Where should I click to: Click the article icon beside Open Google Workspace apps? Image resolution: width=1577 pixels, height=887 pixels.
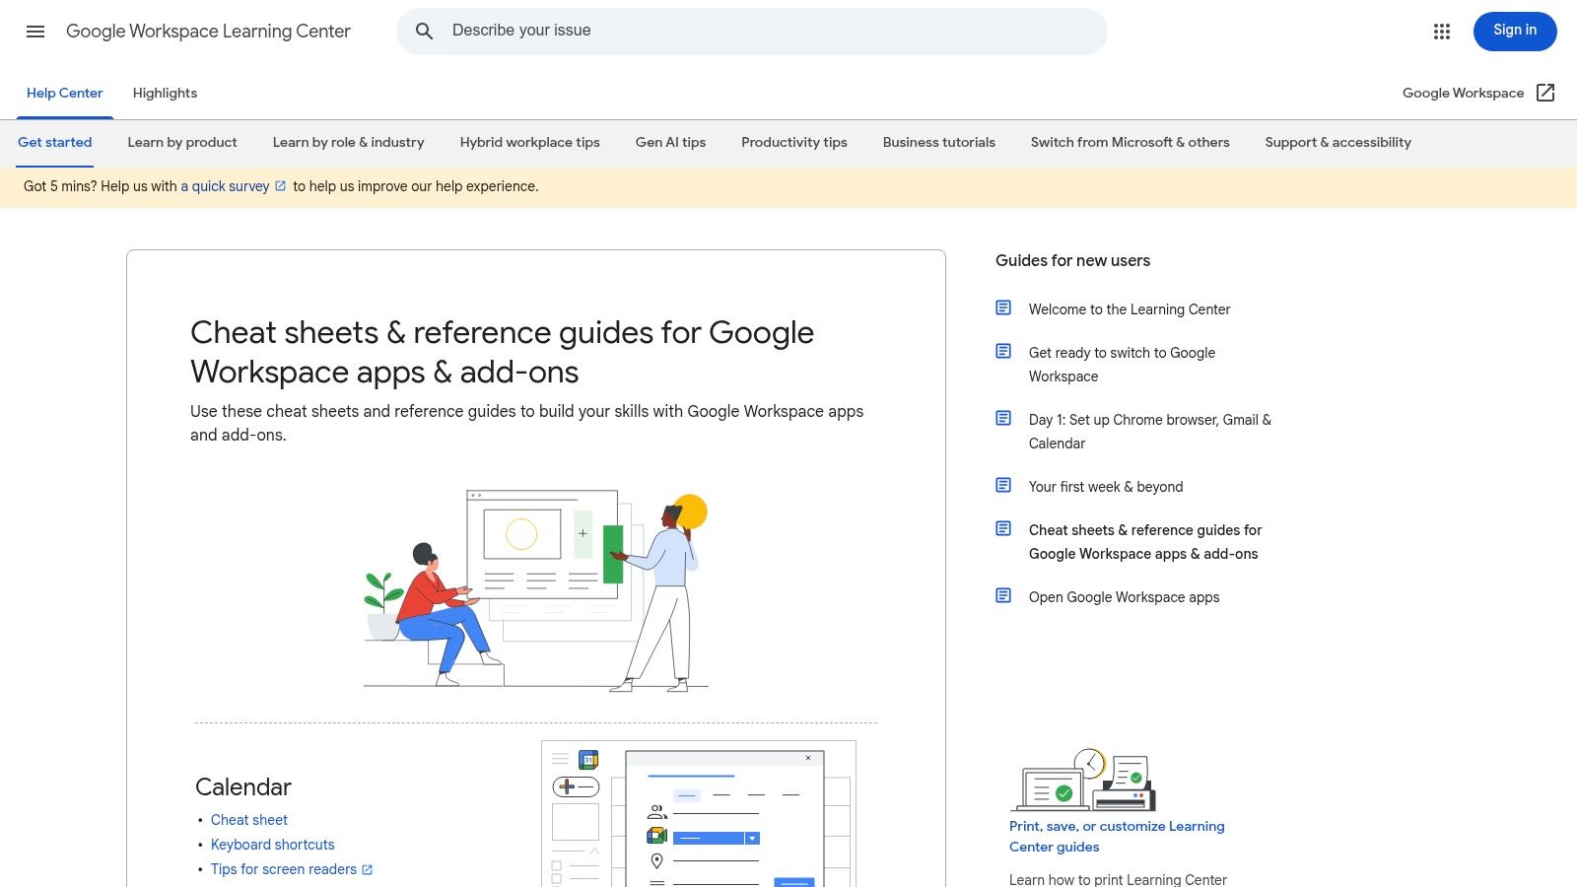[1002, 594]
